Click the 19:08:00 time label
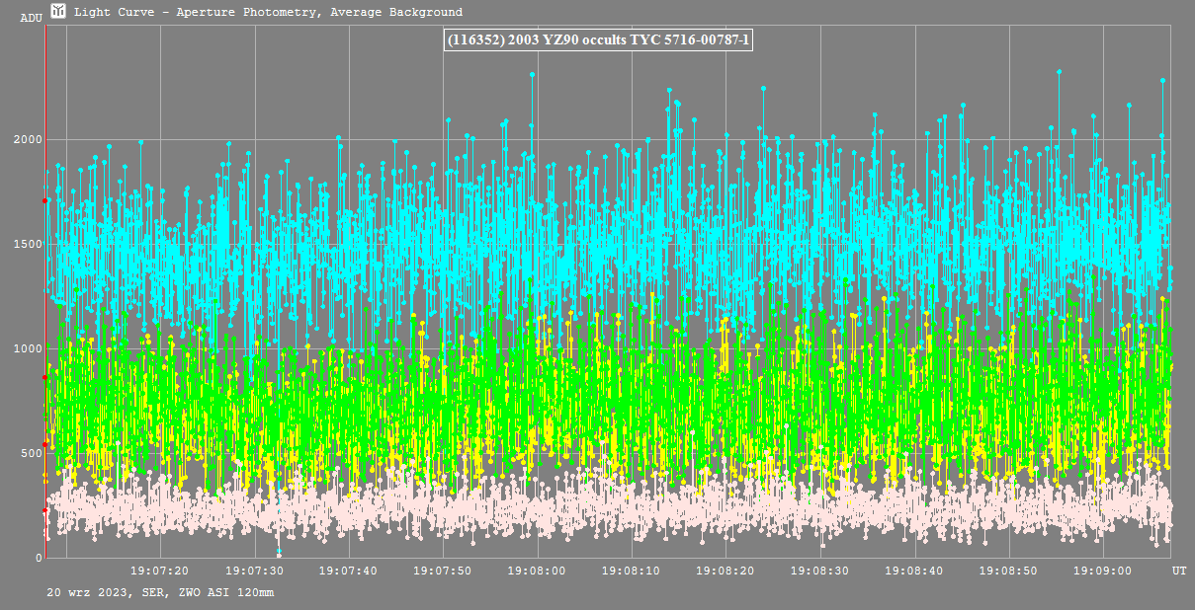The width and height of the screenshot is (1195, 610). (537, 572)
